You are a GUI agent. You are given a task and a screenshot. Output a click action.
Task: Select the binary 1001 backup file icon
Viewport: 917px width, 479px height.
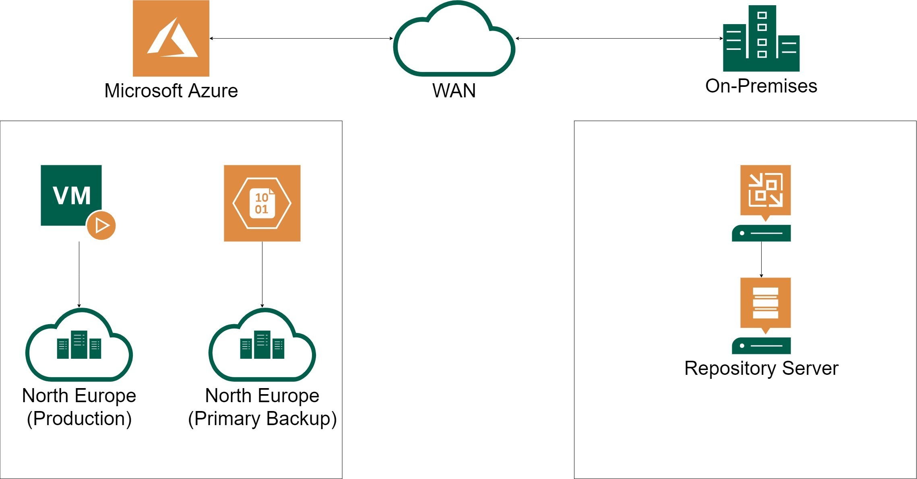(262, 203)
